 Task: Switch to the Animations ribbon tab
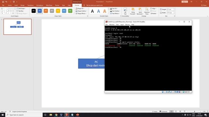(40, 5)
